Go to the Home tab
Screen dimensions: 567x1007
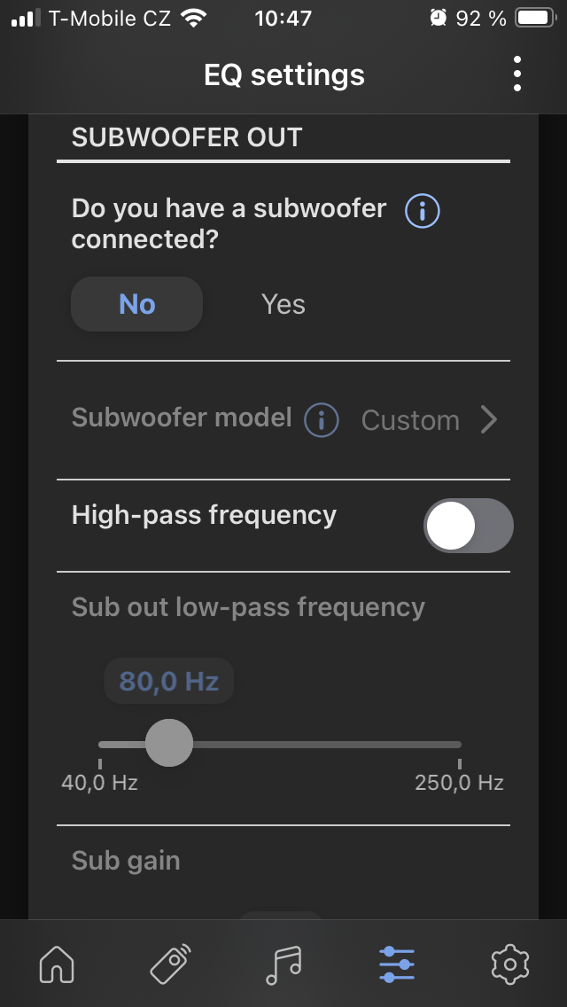tap(57, 964)
